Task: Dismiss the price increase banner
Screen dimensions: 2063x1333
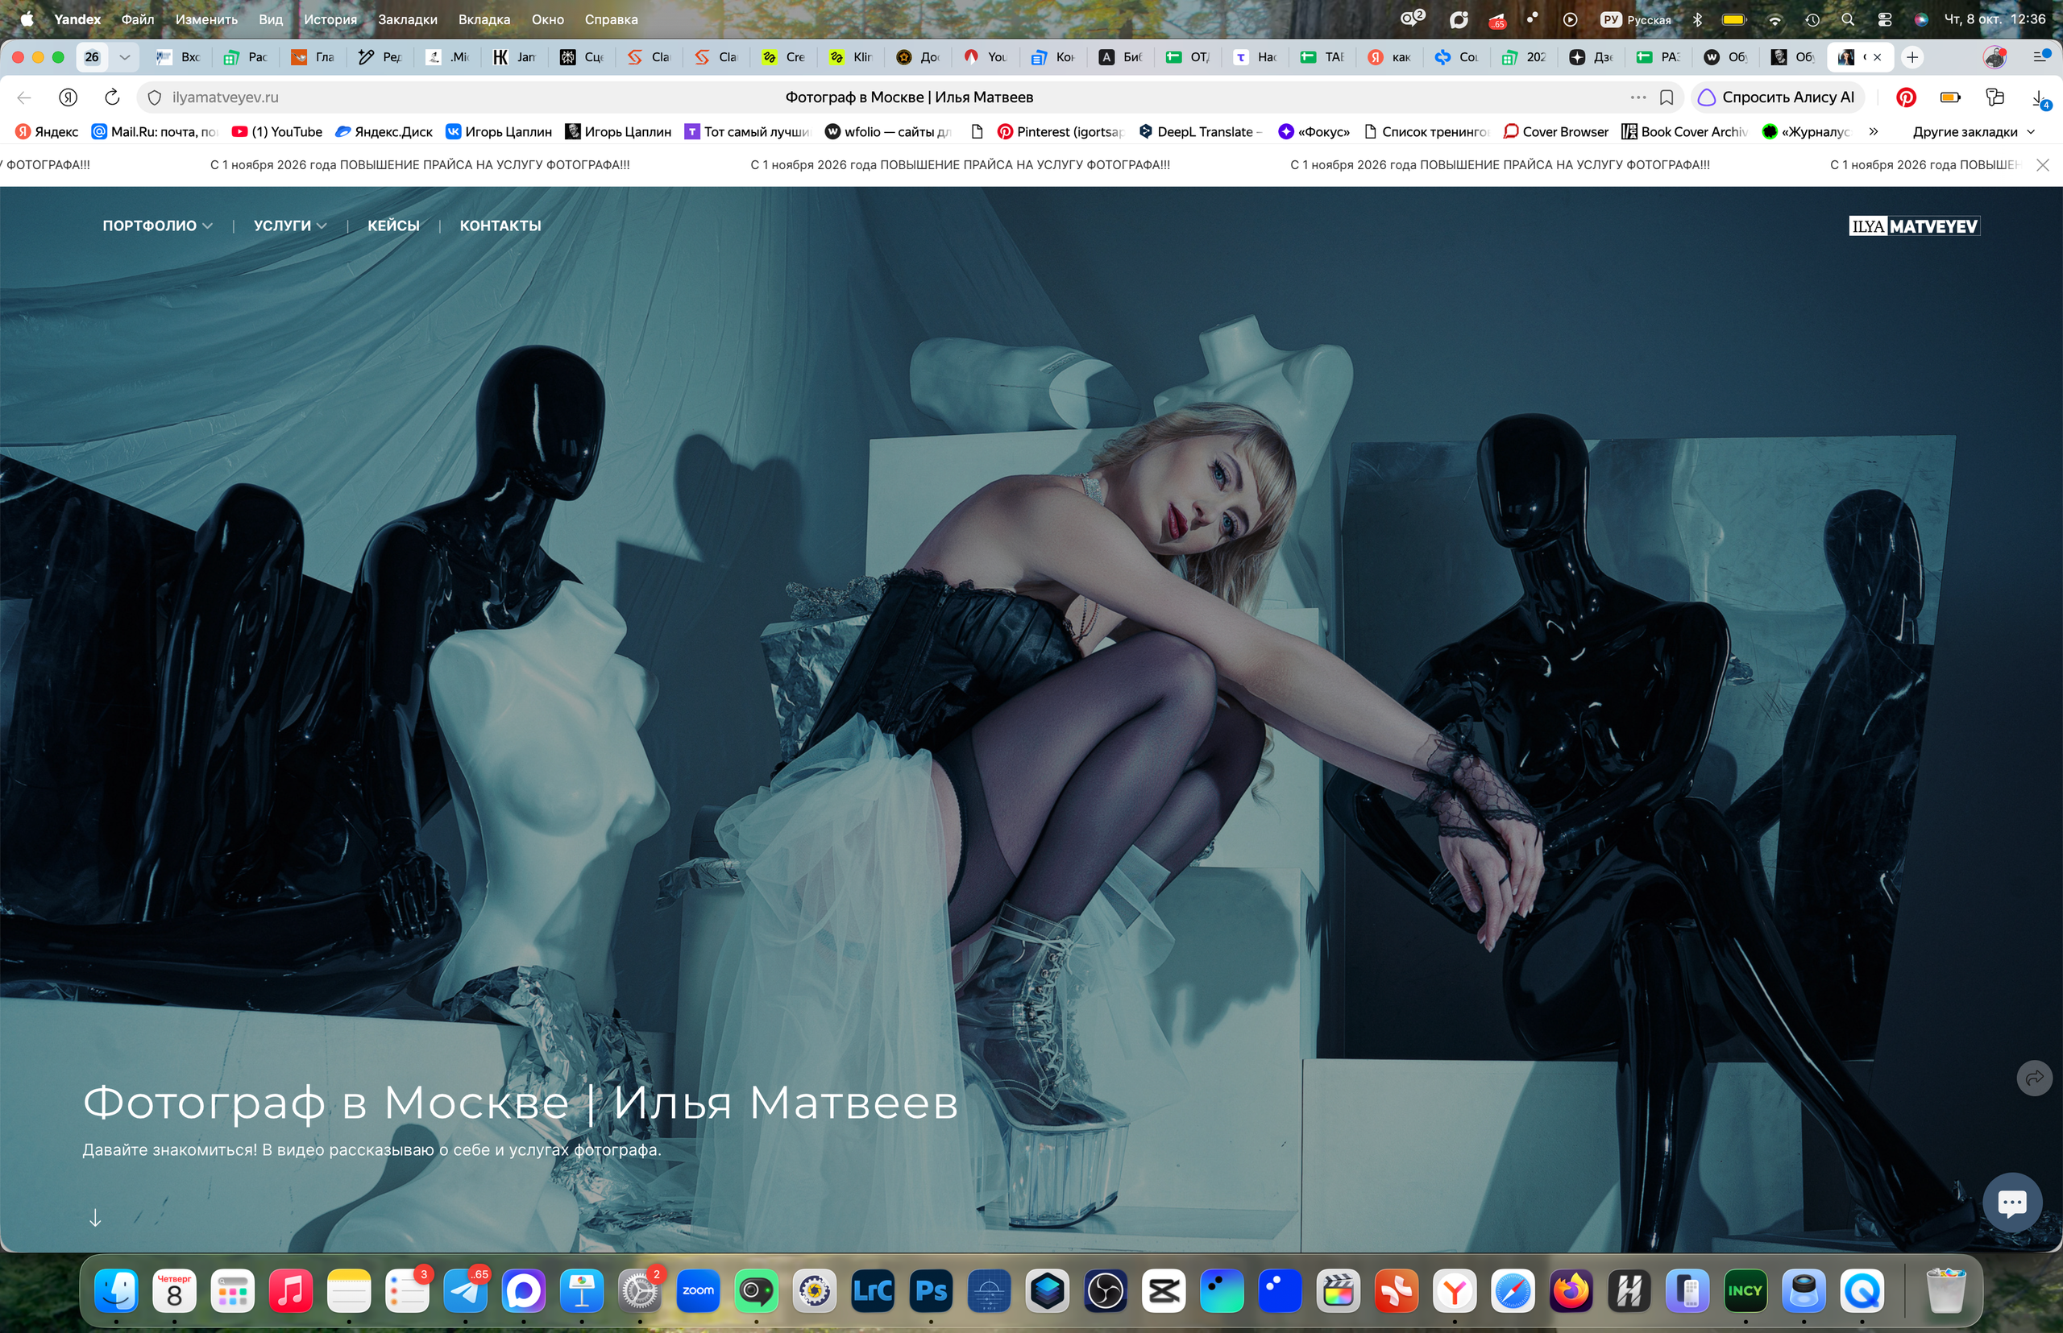Action: click(2042, 164)
